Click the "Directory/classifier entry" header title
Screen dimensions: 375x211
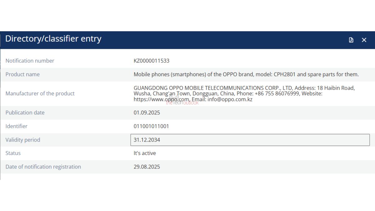point(53,39)
